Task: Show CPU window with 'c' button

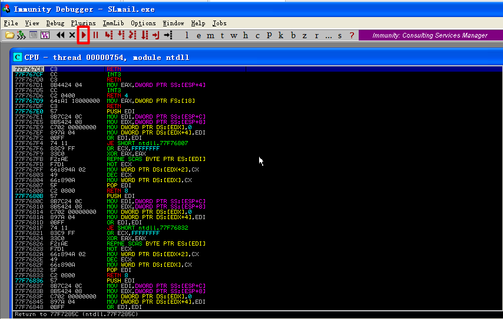Action: pos(257,35)
